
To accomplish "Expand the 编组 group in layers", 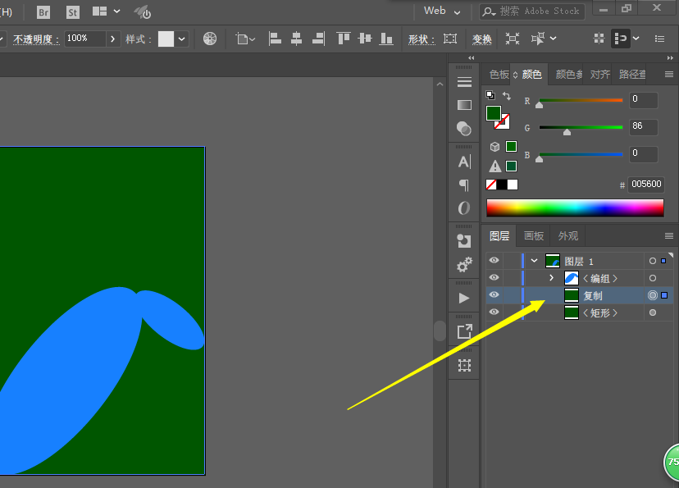I will click(x=552, y=278).
